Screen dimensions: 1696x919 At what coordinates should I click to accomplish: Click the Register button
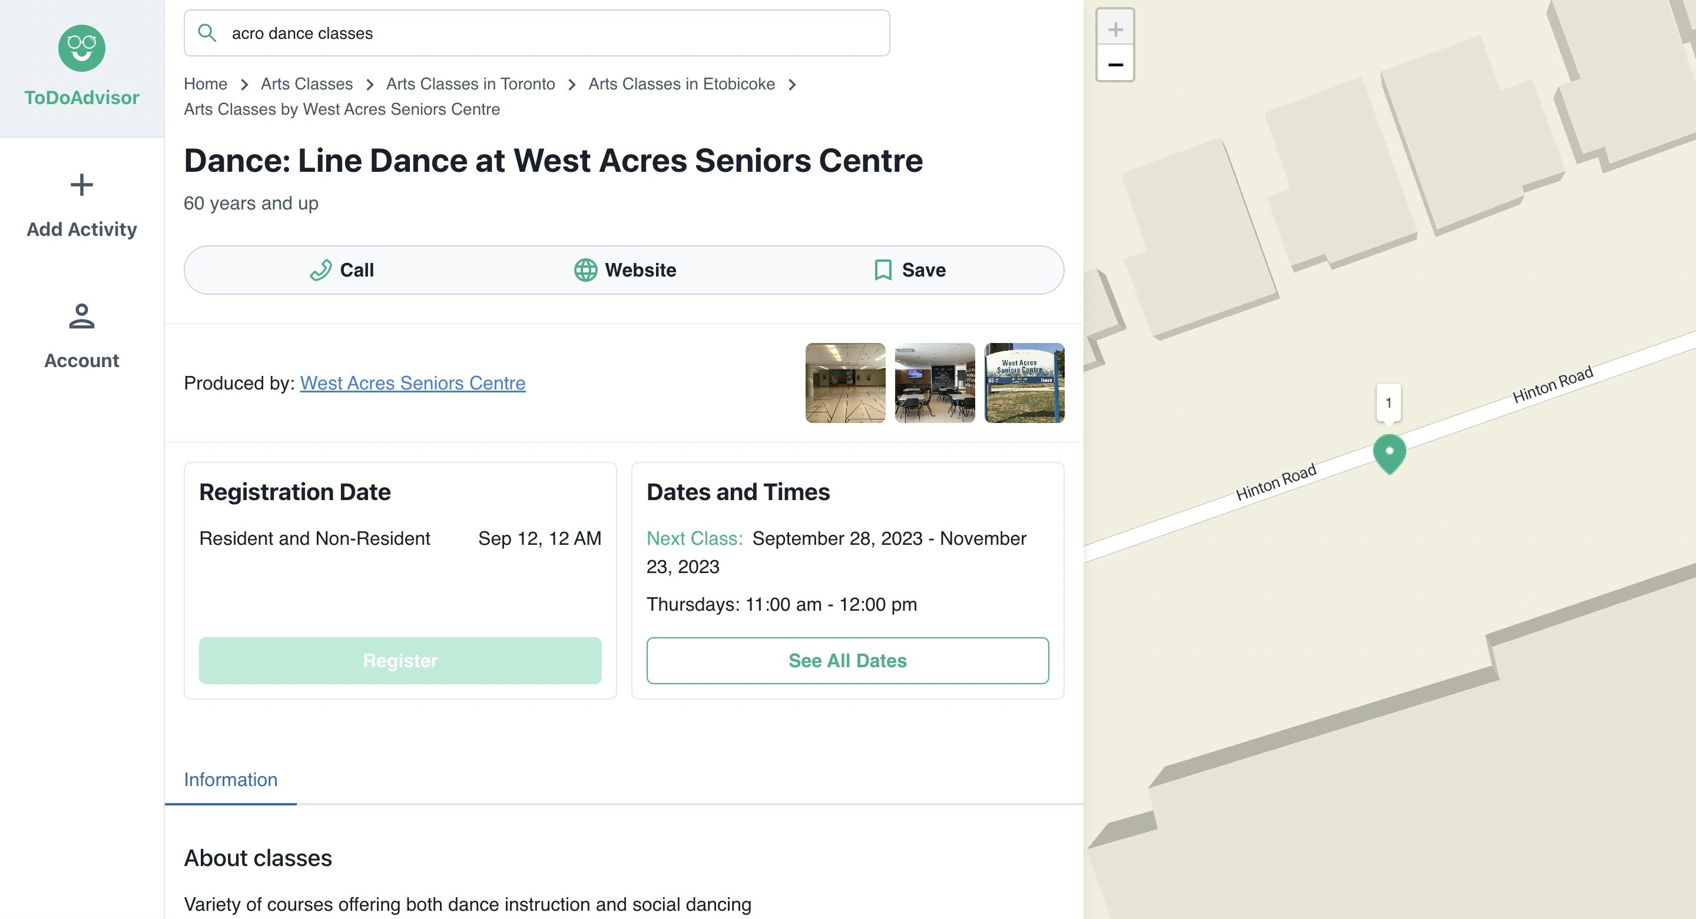coord(400,661)
